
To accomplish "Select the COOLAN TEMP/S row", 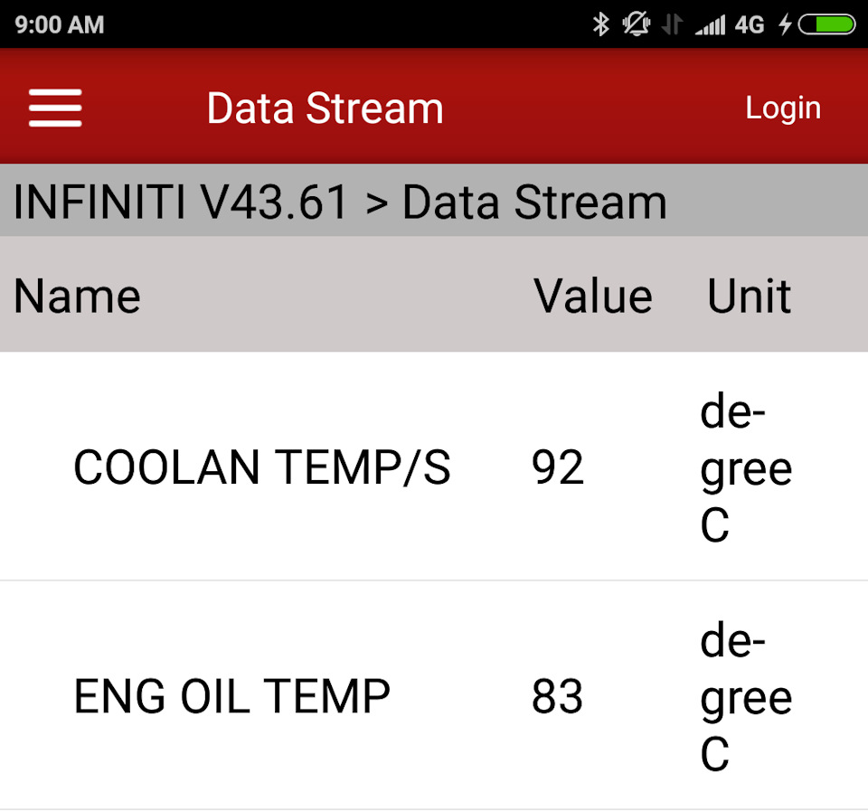I will coord(434,467).
